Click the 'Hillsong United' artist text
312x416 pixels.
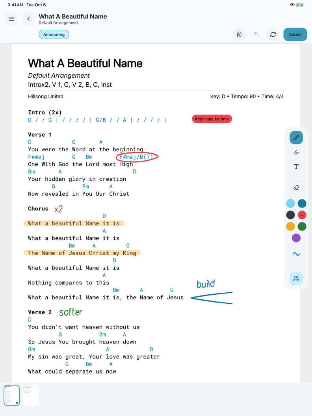[x=46, y=96]
